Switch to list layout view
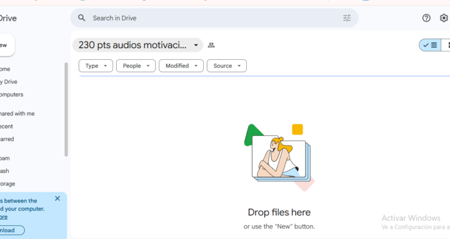The width and height of the screenshot is (450, 239). (430, 46)
